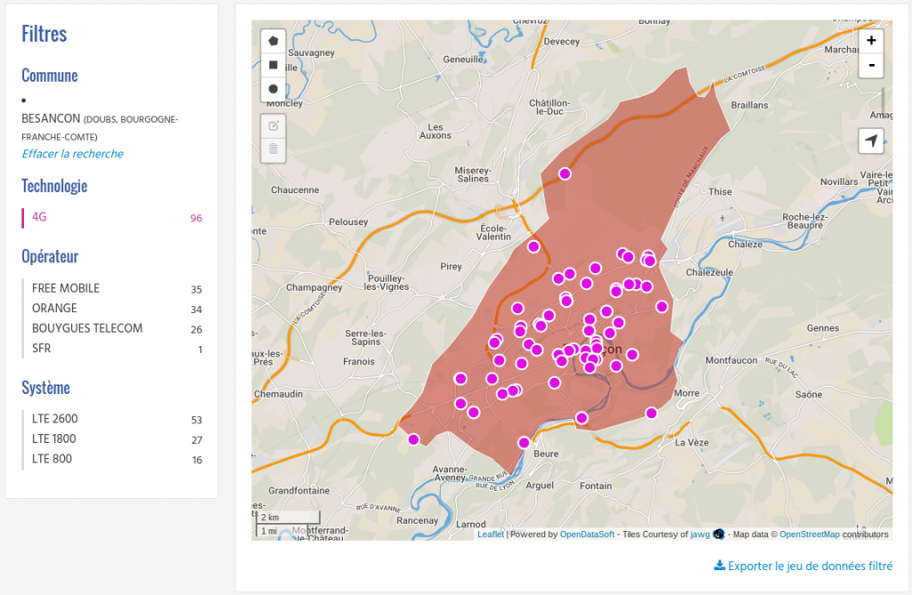
Task: Select the polygon draw tool
Action: (x=273, y=41)
